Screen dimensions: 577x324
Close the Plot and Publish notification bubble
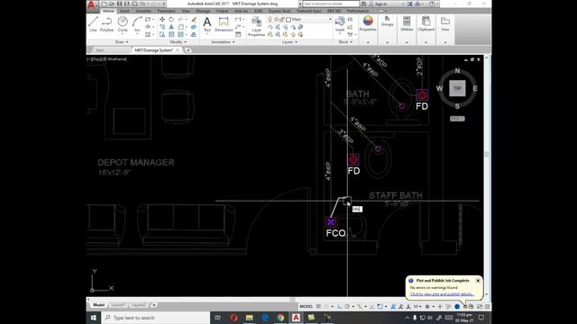coord(478,281)
